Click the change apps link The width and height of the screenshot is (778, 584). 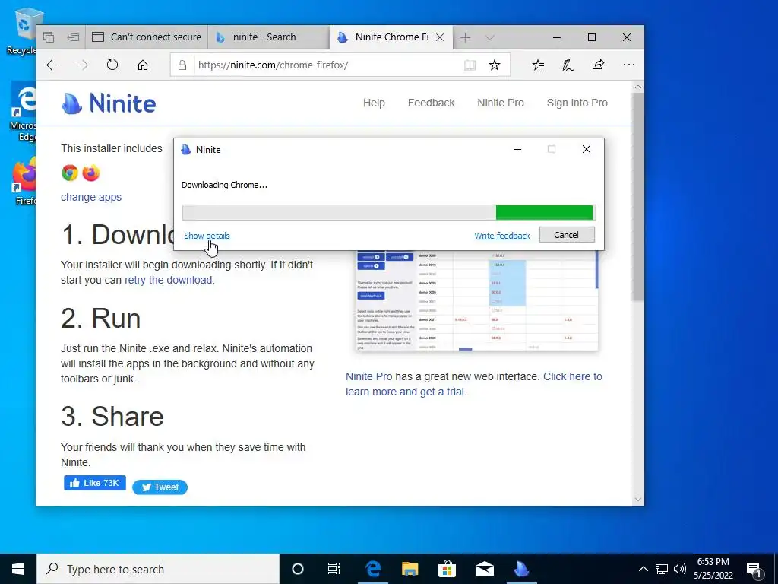[91, 197]
